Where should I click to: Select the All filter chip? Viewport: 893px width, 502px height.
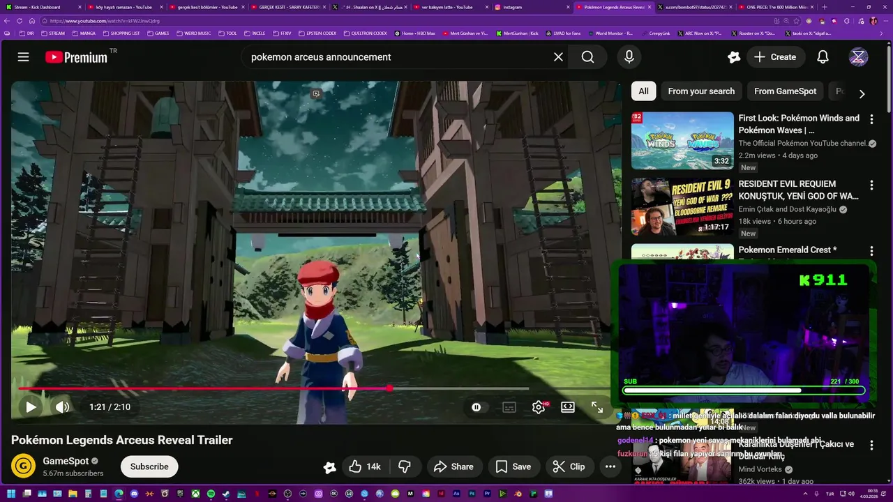coord(643,91)
